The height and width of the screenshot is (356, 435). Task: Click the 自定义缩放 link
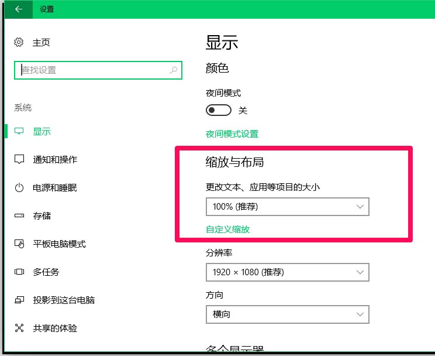227,230
